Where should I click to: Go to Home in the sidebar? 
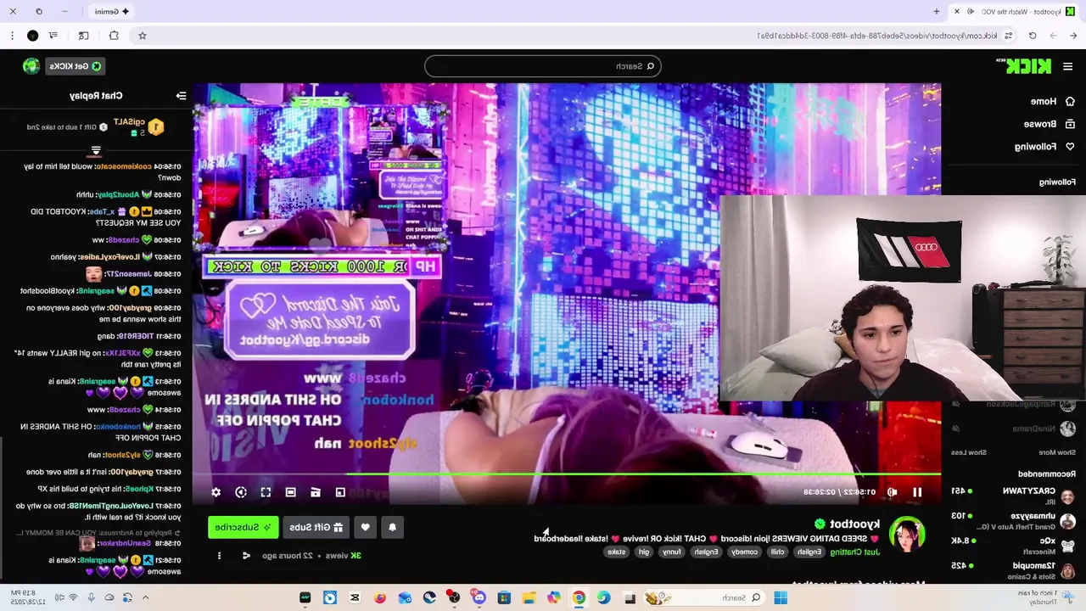tap(1052, 101)
